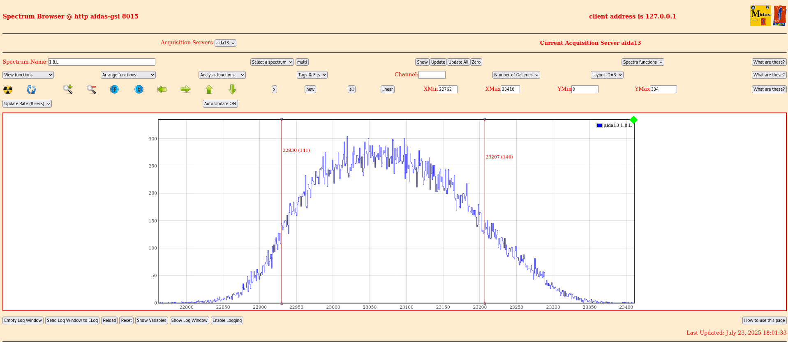Click the blue aida13 1.8.L legend swatch
Viewport: 788px width, 342px height.
[x=599, y=125]
